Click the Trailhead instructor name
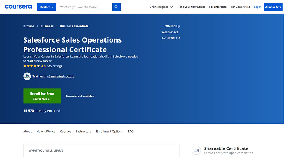 click(x=39, y=77)
